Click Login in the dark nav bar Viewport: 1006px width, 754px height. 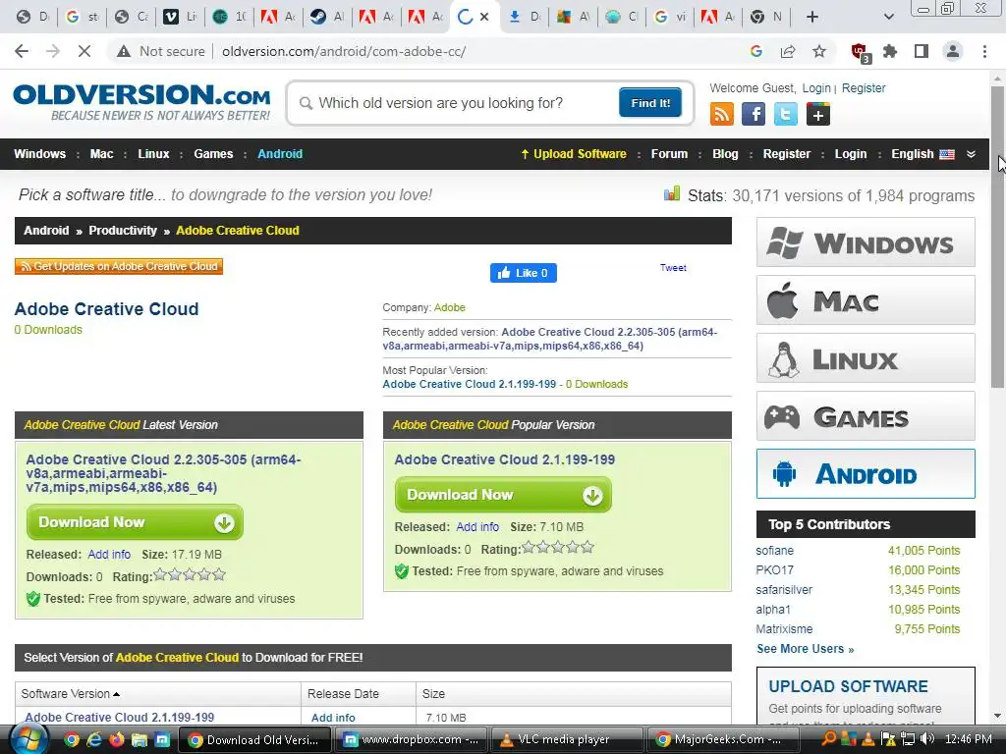(850, 154)
